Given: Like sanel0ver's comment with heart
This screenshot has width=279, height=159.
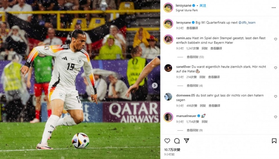Looking at the screenshot, I should tap(275, 68).
